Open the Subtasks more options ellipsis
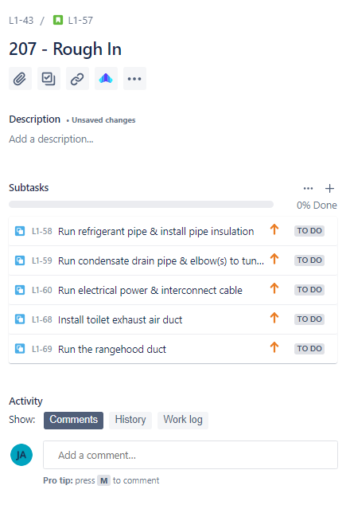Viewport: 350px width, 509px height. pos(308,188)
